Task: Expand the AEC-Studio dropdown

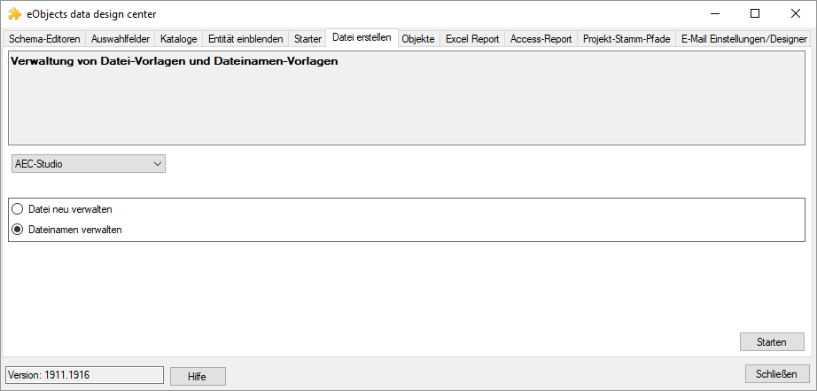Action: (x=89, y=164)
